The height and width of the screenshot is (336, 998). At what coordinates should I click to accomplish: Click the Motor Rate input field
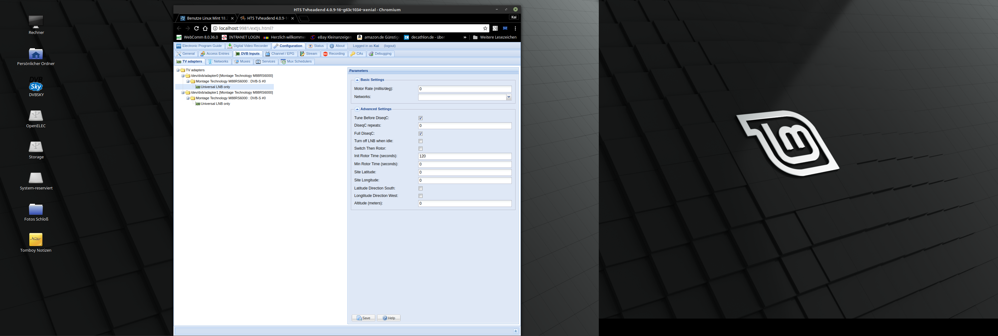click(465, 89)
